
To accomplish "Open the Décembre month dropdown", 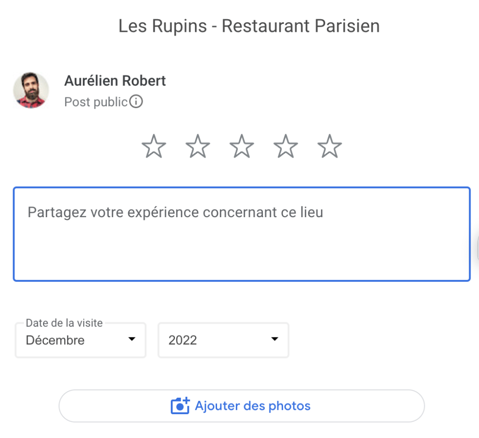I will click(x=80, y=340).
